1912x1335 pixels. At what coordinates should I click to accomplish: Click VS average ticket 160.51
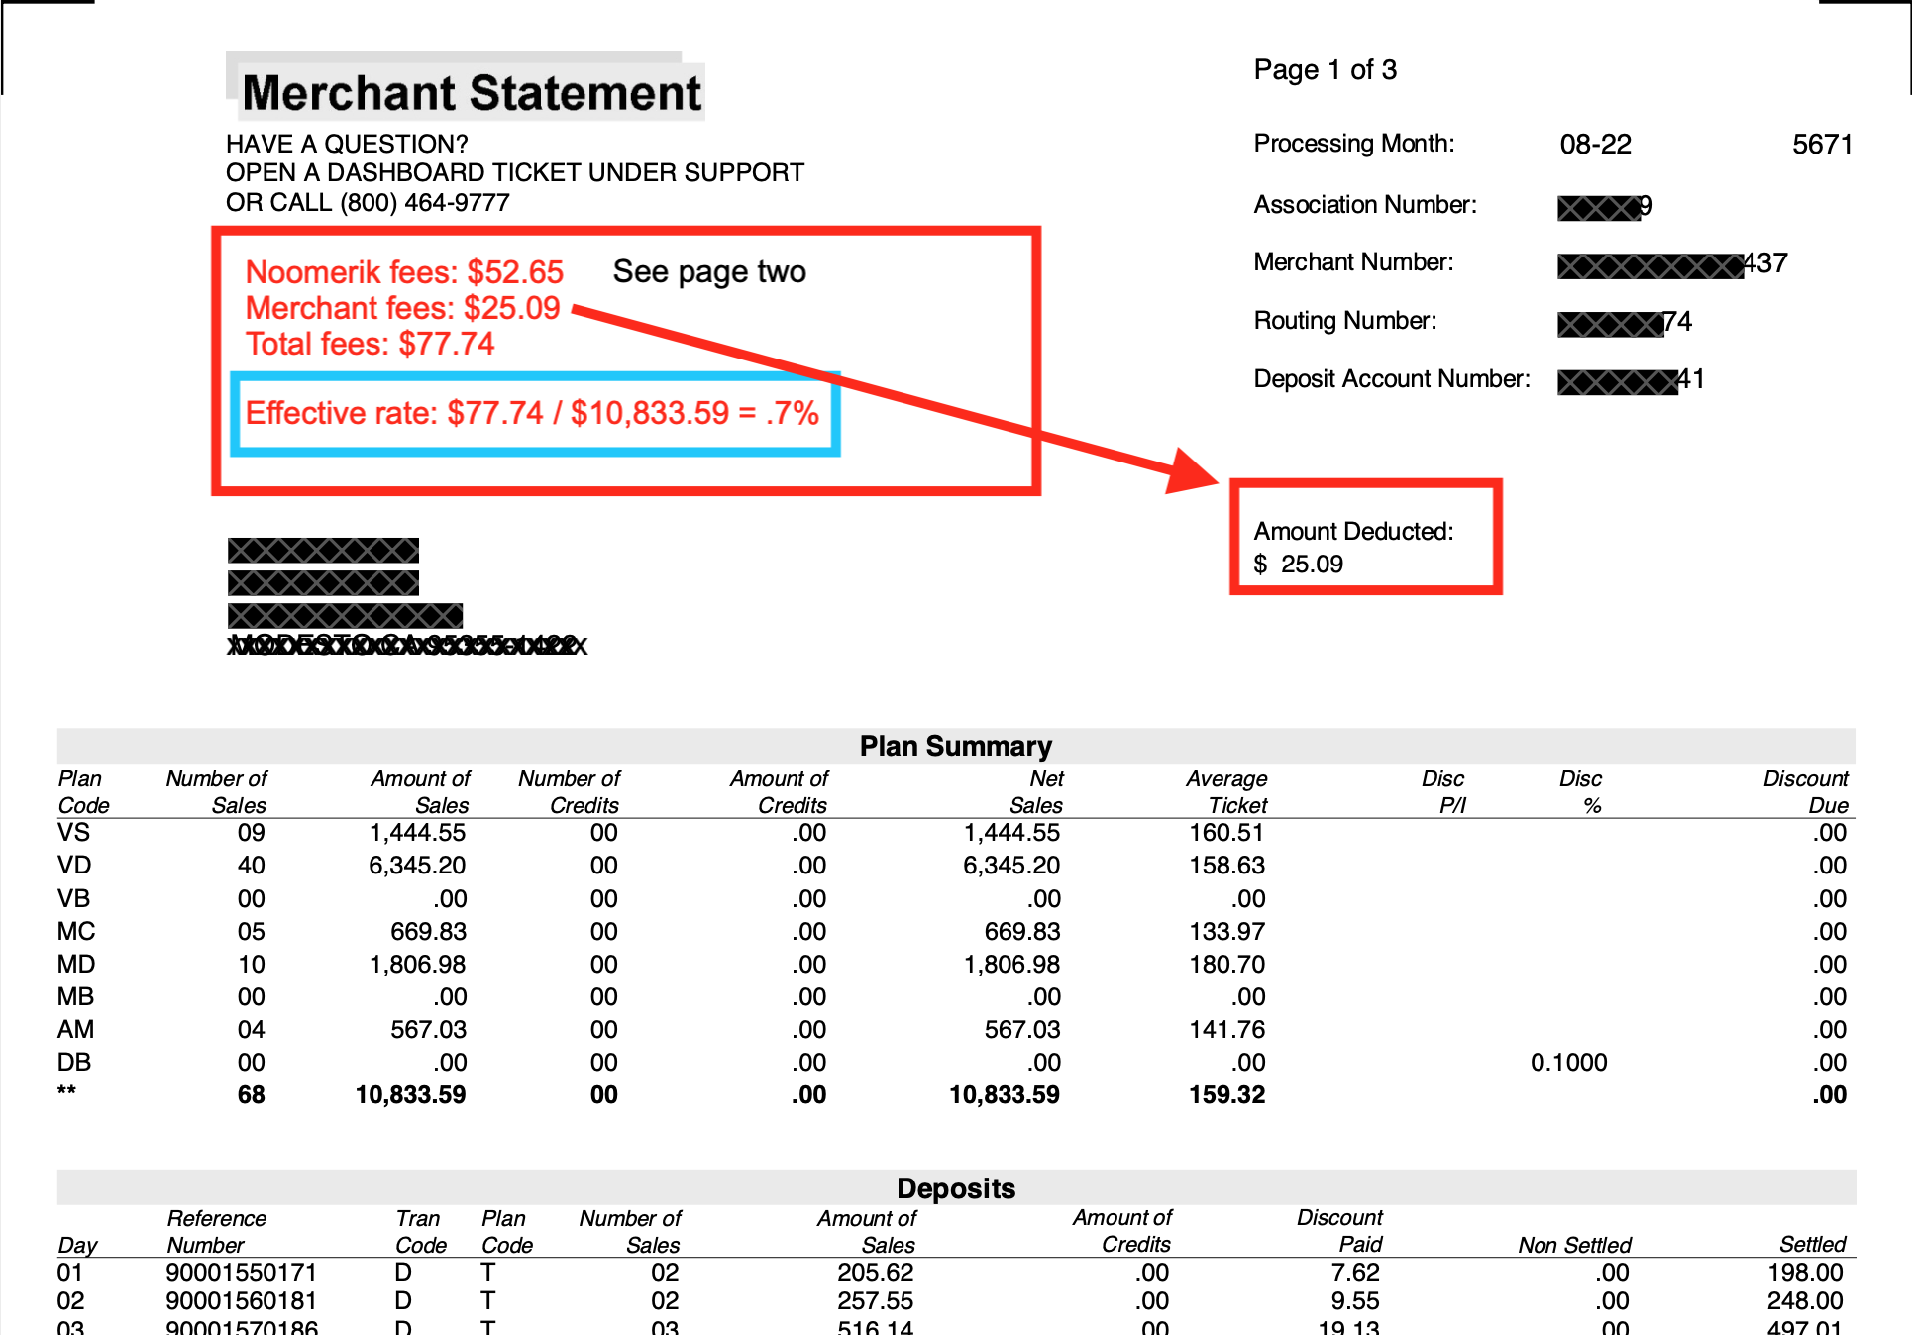point(1226,833)
